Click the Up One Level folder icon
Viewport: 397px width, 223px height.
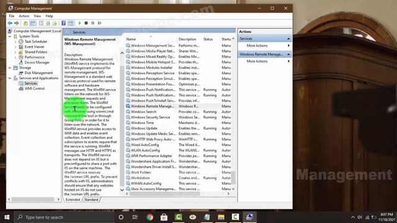pos(25,23)
